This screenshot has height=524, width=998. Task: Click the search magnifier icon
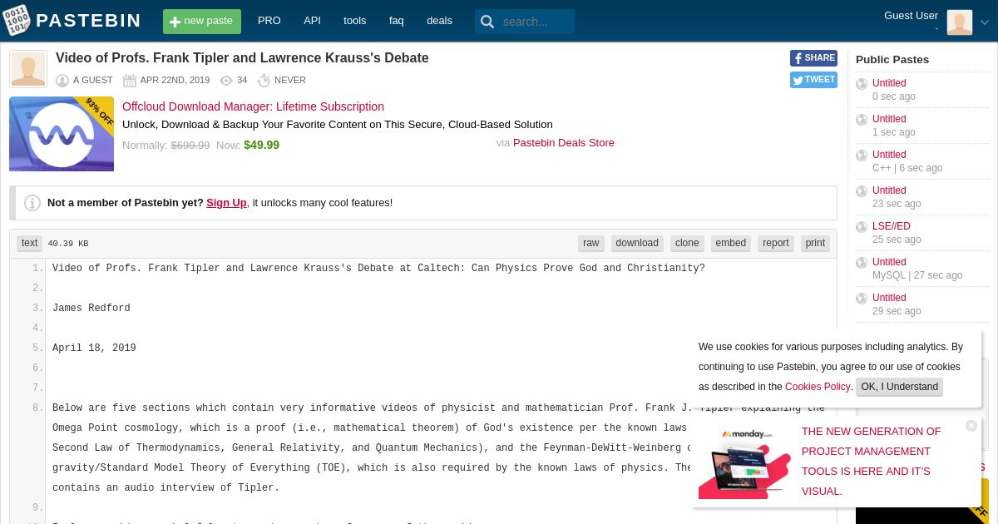coord(487,22)
